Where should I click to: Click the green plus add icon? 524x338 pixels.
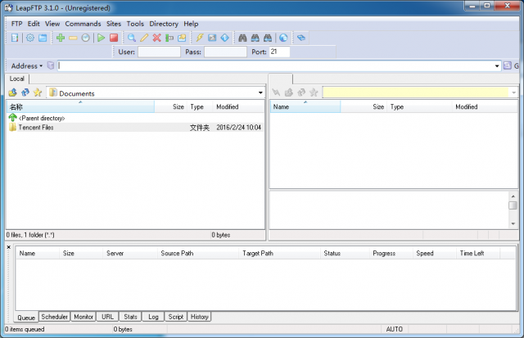click(x=60, y=38)
